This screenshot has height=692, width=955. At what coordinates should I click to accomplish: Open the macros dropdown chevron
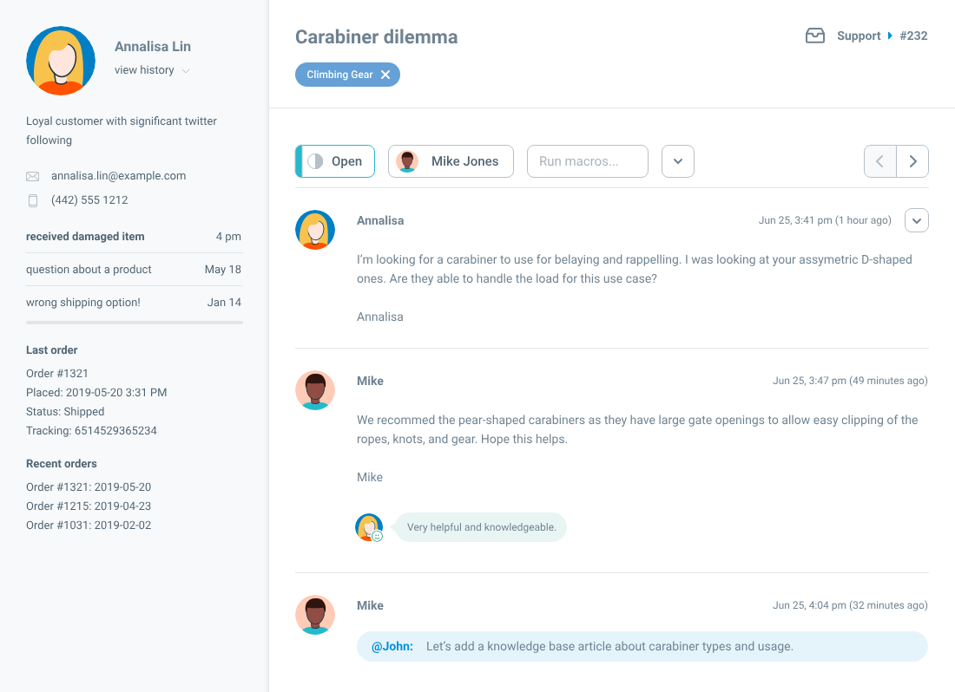pos(678,161)
